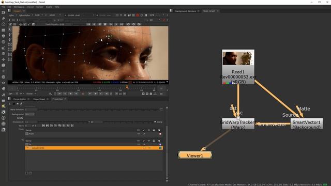This screenshot has width=331, height=186.
Task: Click the Viewer1 tab
Action: coord(18,11)
